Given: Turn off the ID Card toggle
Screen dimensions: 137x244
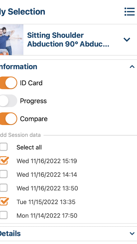Looking at the screenshot, I should tap(8, 83).
